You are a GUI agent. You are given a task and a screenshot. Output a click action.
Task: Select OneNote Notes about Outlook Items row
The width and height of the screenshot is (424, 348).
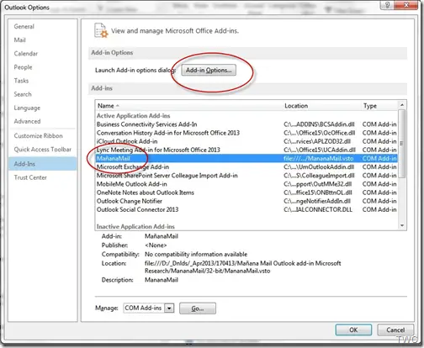[x=246, y=192]
